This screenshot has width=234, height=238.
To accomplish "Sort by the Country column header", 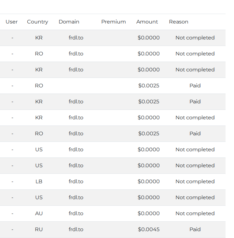I will point(37,22).
